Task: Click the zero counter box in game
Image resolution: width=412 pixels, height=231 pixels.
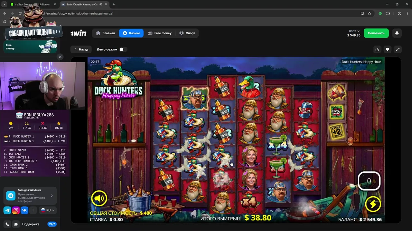Action: click(369, 181)
